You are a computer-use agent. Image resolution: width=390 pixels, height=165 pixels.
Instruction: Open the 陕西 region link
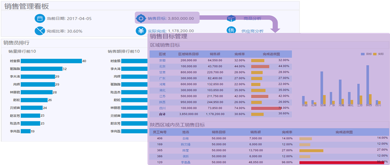pyautogui.click(x=162, y=102)
